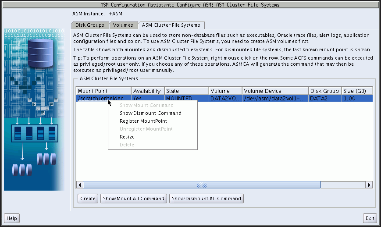Viewport: 381px width, 227px height.
Task: Click the Volume Device column header
Action: click(x=275, y=91)
